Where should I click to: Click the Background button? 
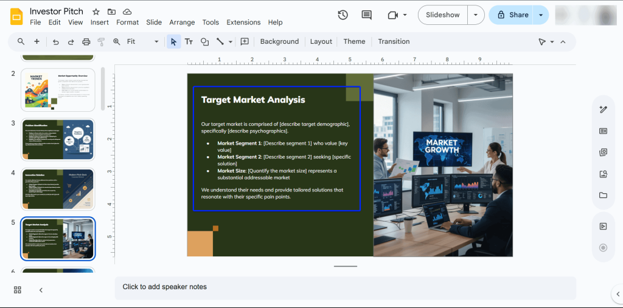[x=279, y=42]
